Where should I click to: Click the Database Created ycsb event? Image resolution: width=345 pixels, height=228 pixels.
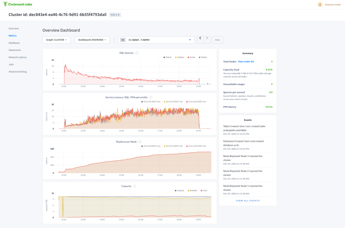248,145
